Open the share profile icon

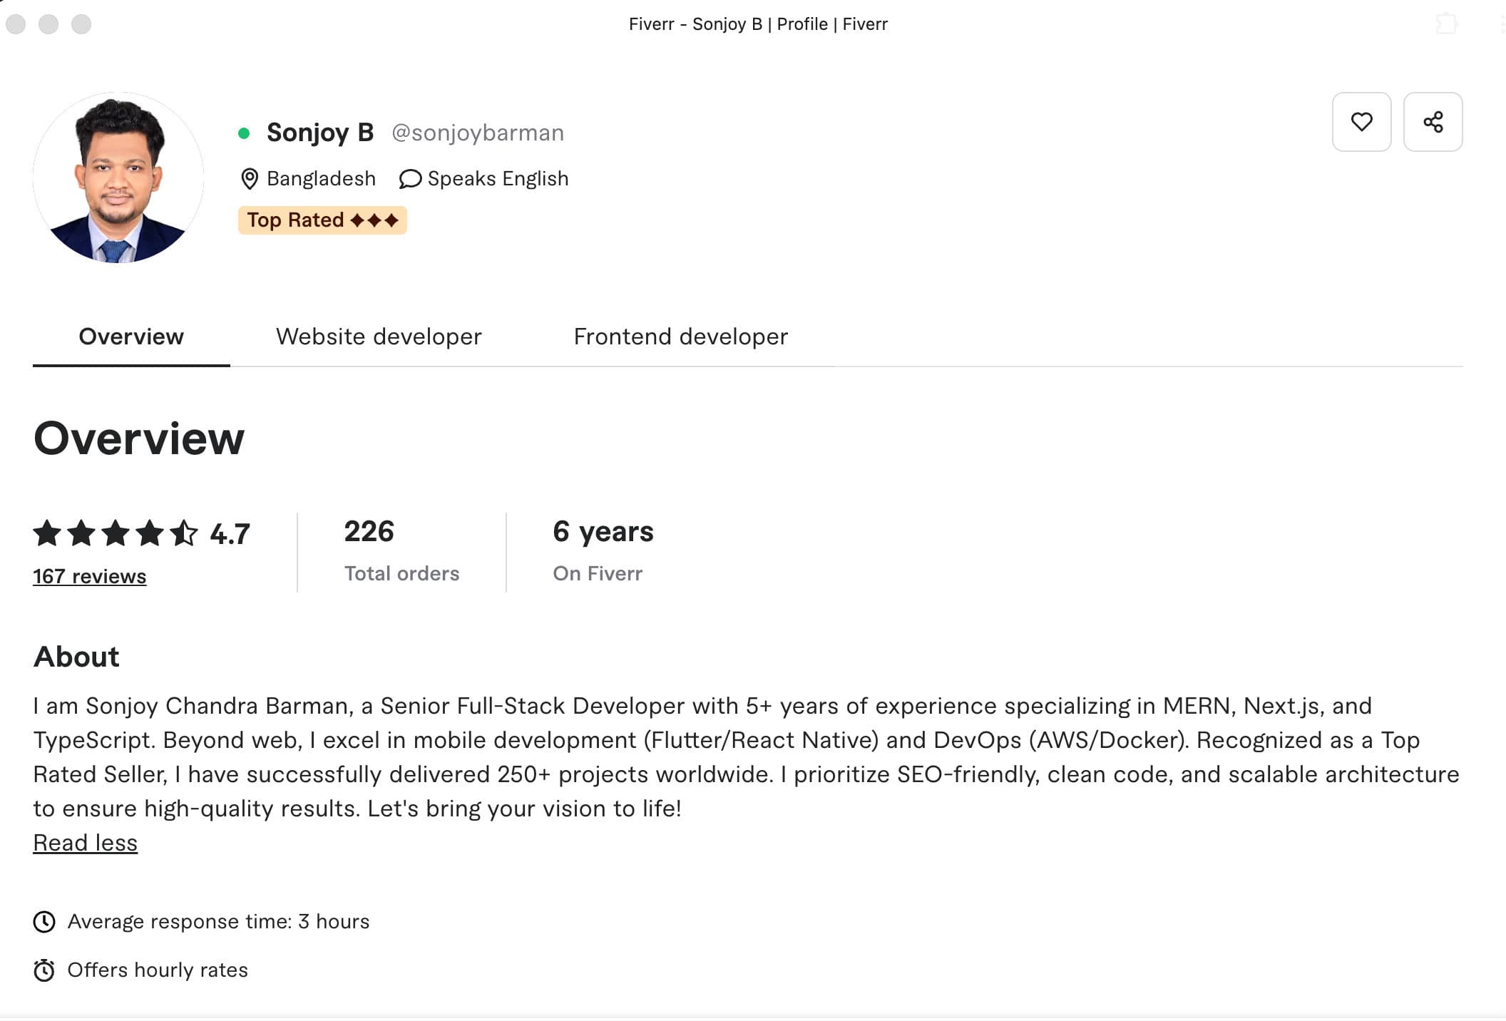click(x=1433, y=123)
